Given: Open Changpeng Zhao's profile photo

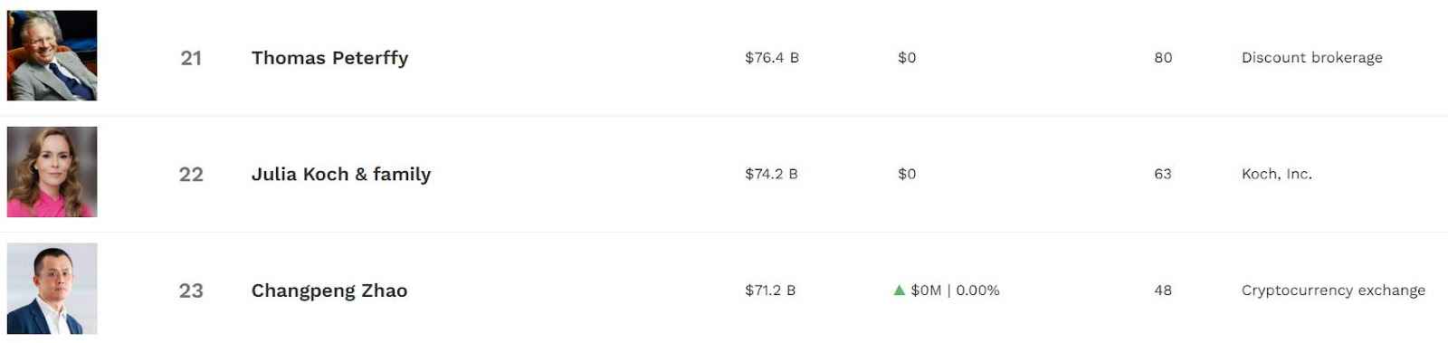Looking at the screenshot, I should (x=52, y=289).
